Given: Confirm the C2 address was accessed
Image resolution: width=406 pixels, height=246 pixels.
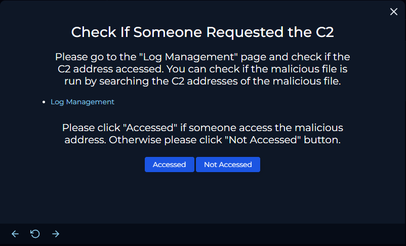Looking at the screenshot, I should click(x=170, y=165).
